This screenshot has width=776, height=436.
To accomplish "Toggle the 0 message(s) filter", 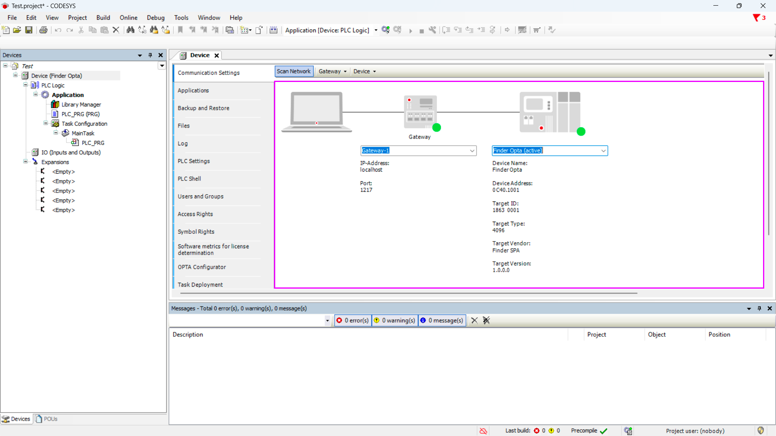I will pos(442,320).
